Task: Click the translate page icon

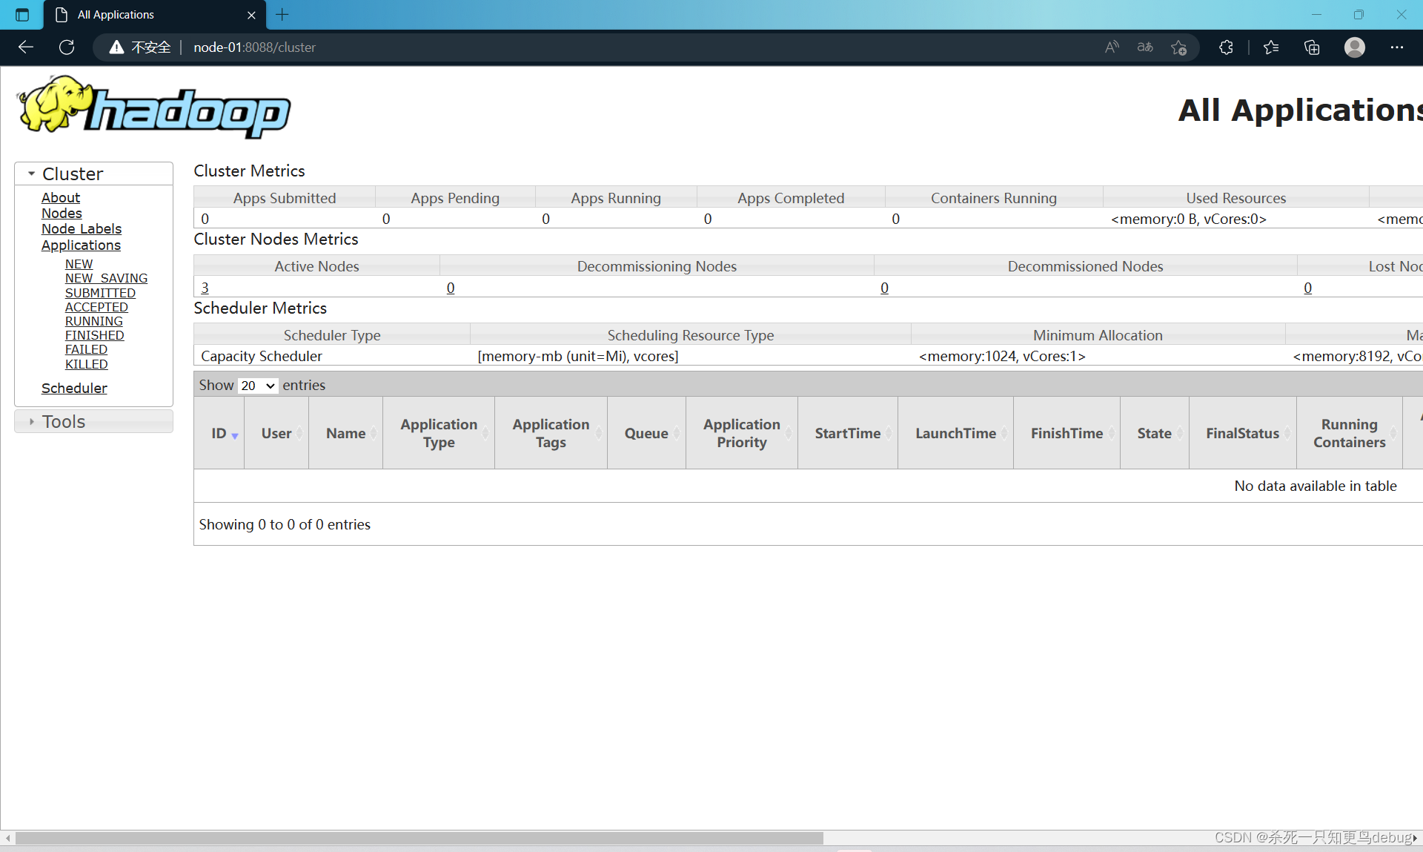Action: [1145, 47]
